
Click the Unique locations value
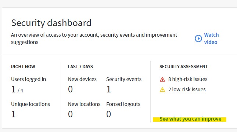click(x=14, y=114)
